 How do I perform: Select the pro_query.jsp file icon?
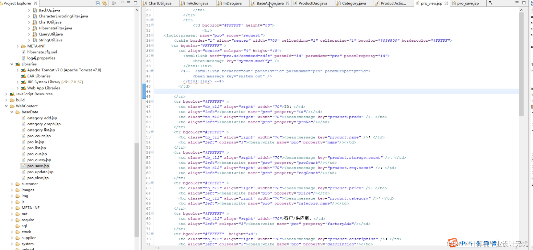pos(23,160)
